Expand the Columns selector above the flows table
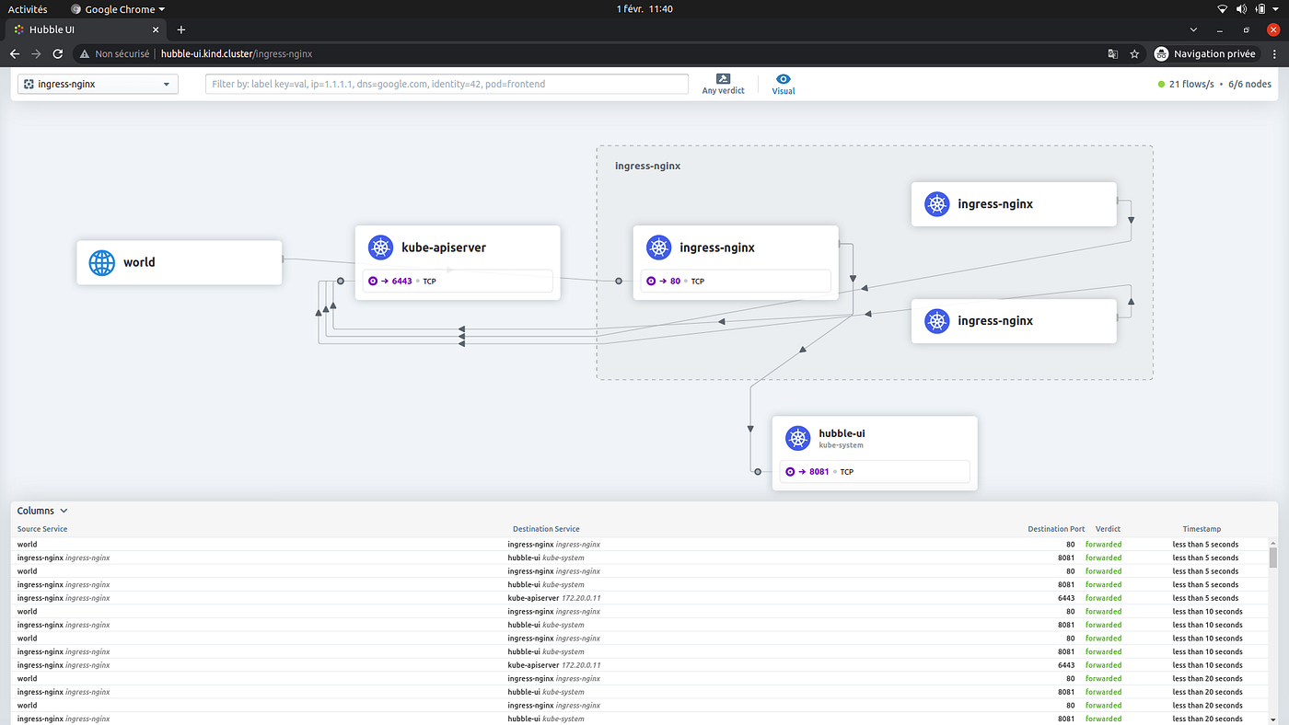The height and width of the screenshot is (725, 1289). (x=42, y=511)
